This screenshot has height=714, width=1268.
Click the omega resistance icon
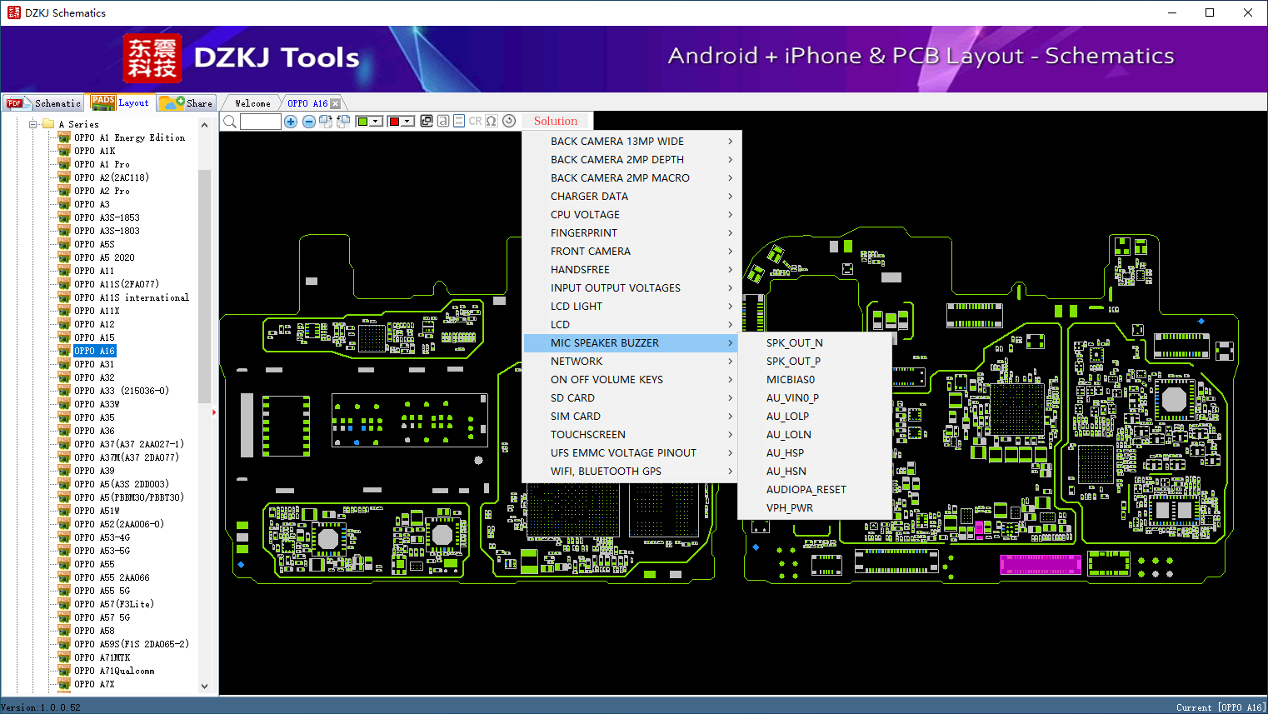click(492, 121)
